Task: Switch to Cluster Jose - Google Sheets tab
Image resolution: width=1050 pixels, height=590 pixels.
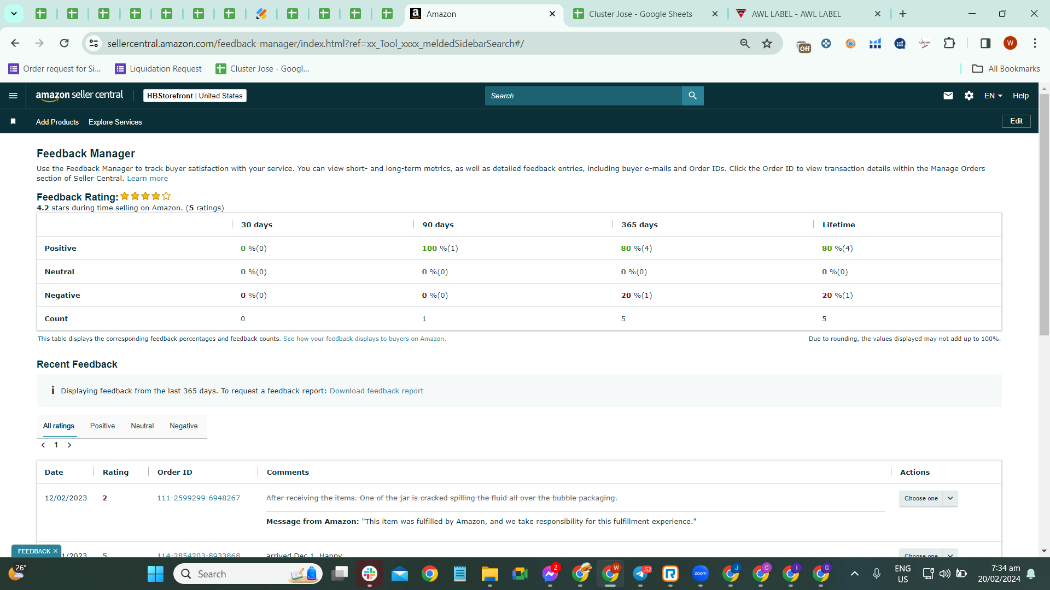Action: tap(640, 14)
